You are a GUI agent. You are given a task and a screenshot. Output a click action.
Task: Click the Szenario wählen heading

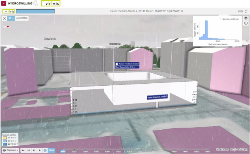[9, 135]
